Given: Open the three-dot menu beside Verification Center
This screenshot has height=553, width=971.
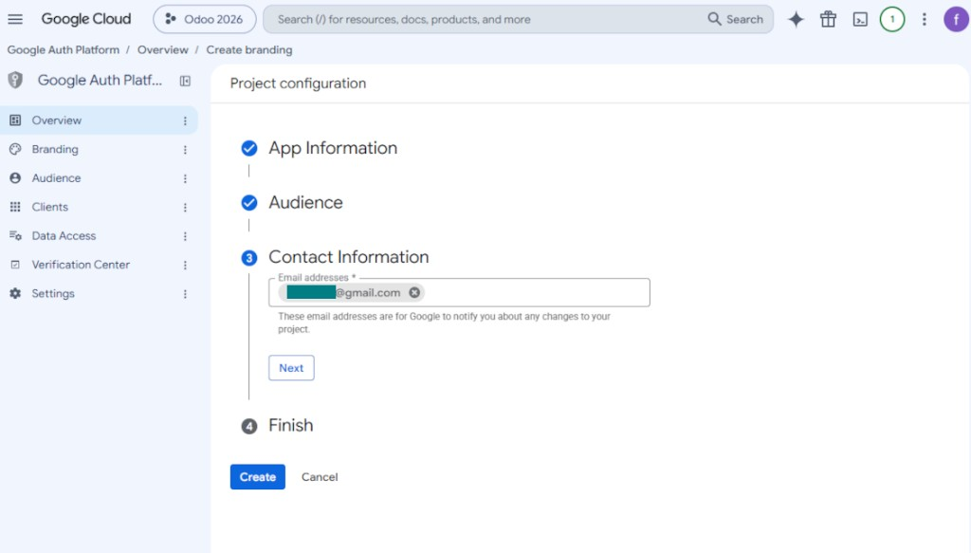Looking at the screenshot, I should pyautogui.click(x=185, y=265).
